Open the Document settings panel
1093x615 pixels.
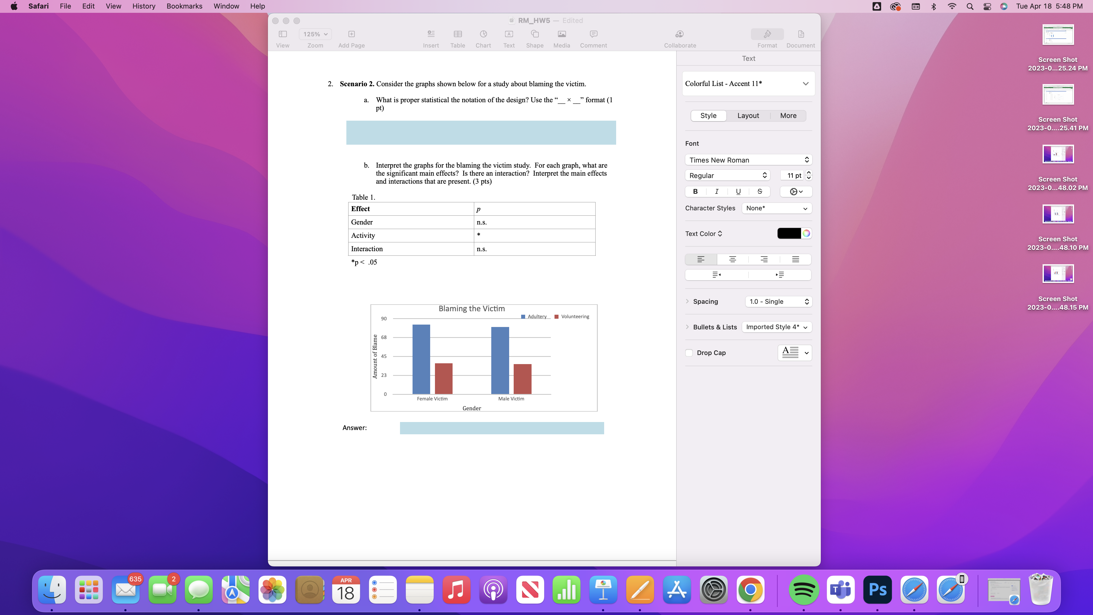800,37
